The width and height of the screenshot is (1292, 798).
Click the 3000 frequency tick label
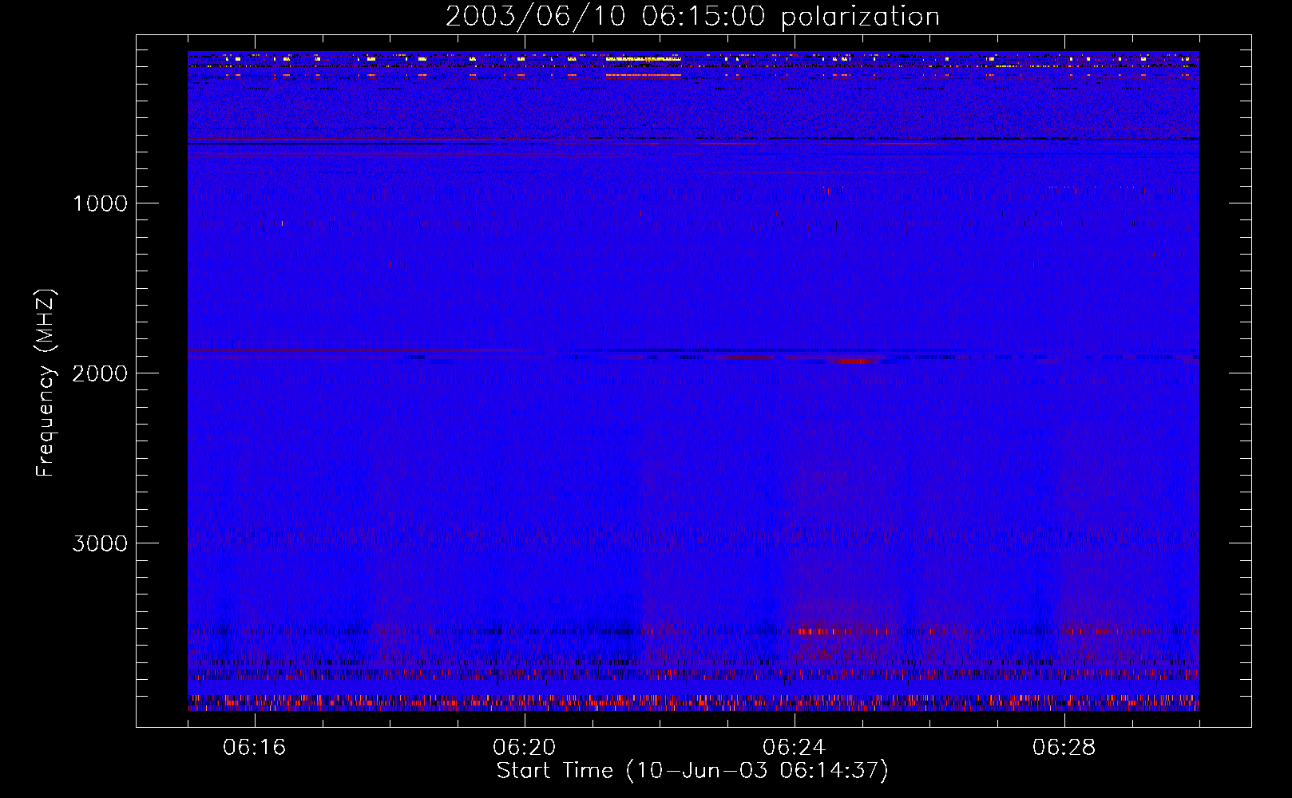(x=100, y=543)
